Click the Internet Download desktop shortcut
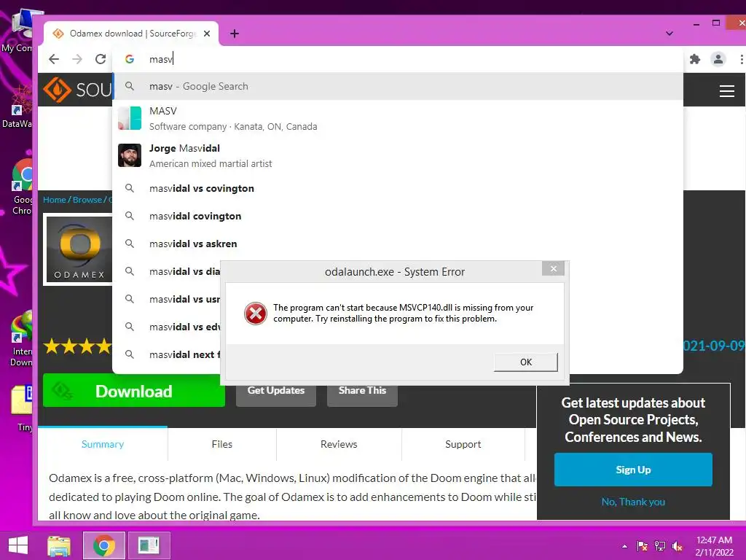The width and height of the screenshot is (746, 560). click(21, 339)
